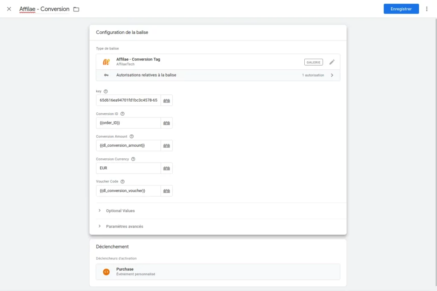Click help icon beside Voucher Code label
Image resolution: width=437 pixels, height=291 pixels.
(x=122, y=182)
